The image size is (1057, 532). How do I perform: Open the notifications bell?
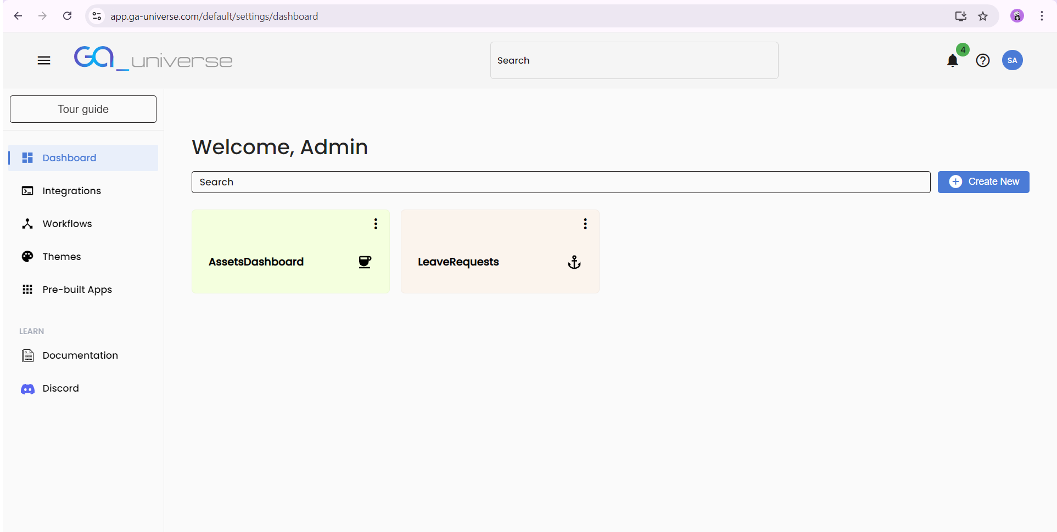click(x=953, y=61)
